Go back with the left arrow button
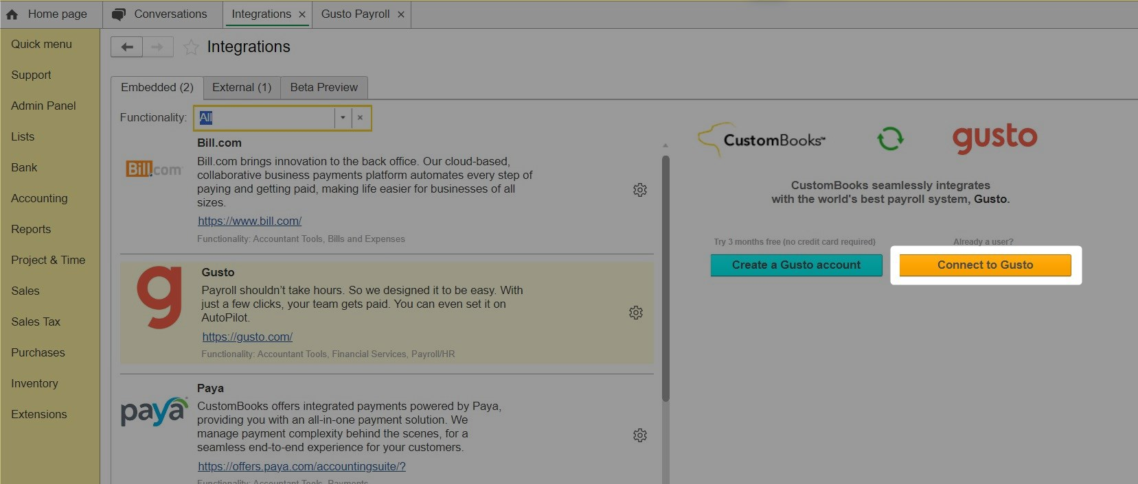This screenshot has height=484, width=1138. (127, 47)
